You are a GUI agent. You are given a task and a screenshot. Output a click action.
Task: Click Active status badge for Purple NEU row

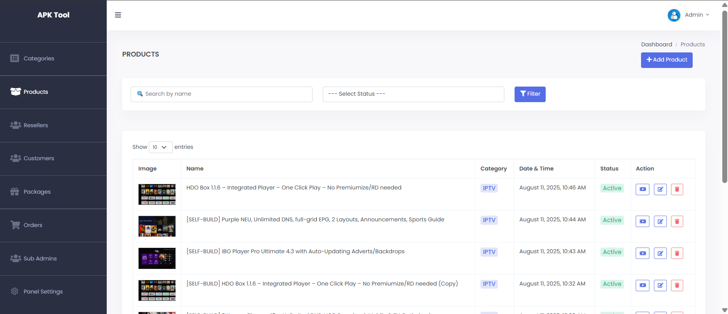(612, 220)
